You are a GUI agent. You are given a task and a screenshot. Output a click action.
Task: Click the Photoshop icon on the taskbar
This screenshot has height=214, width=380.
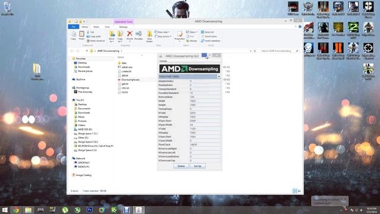click(x=90, y=210)
